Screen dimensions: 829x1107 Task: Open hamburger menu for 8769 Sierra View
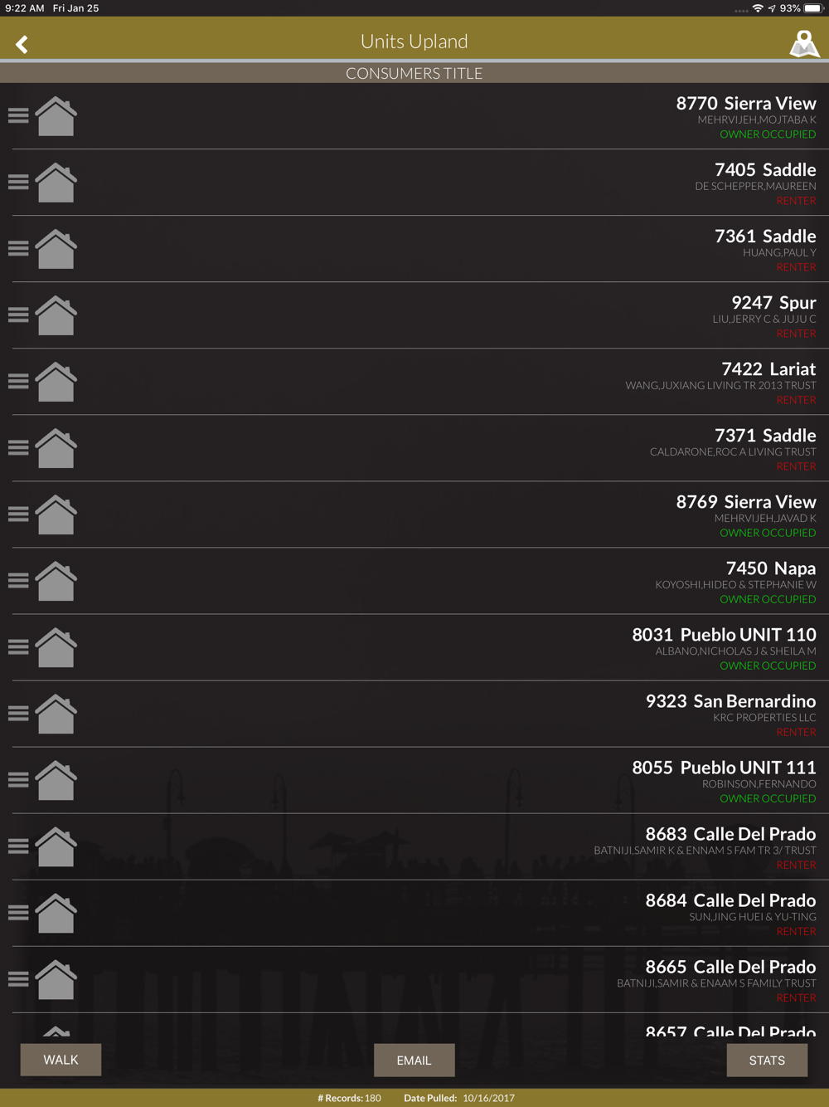tap(18, 514)
